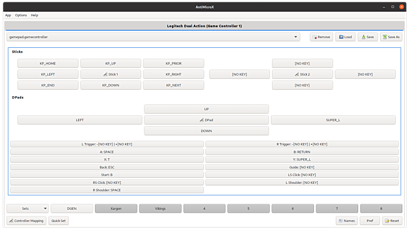Viewport: 410px width, 230px height.
Task: Click the Remove profile button
Action: tap(321, 37)
